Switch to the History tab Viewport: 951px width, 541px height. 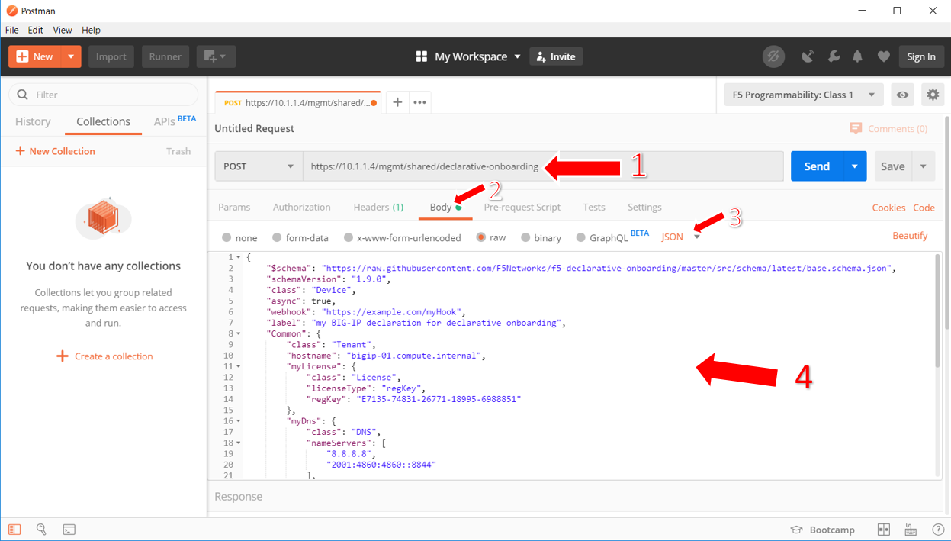pyautogui.click(x=33, y=121)
